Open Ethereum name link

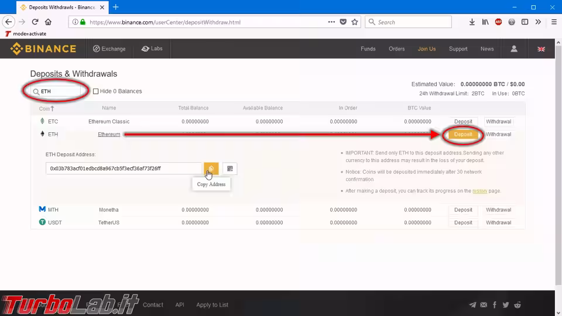(109, 135)
